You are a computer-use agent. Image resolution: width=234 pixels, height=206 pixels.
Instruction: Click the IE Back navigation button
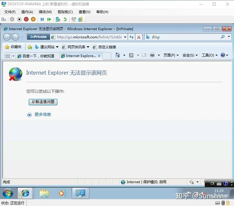7,37
